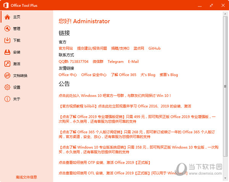Open the OTP 安装、激活 Office 2019 link
229x182 pixels.
104,163
